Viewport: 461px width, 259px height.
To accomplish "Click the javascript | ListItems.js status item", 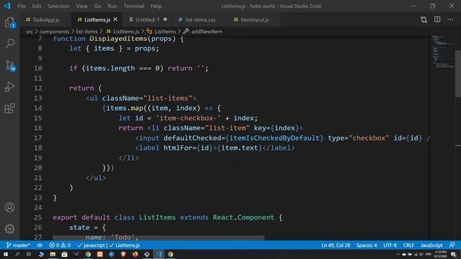I will coord(109,245).
